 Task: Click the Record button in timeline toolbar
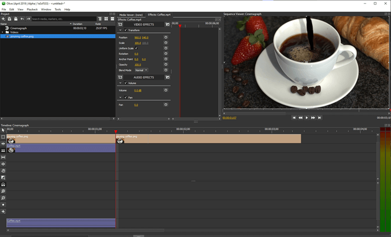3,205
